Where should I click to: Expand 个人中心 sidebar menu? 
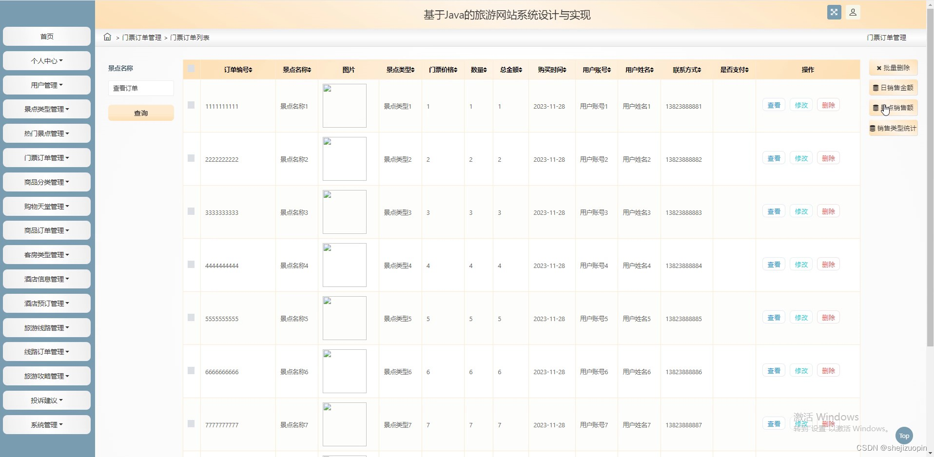click(47, 61)
